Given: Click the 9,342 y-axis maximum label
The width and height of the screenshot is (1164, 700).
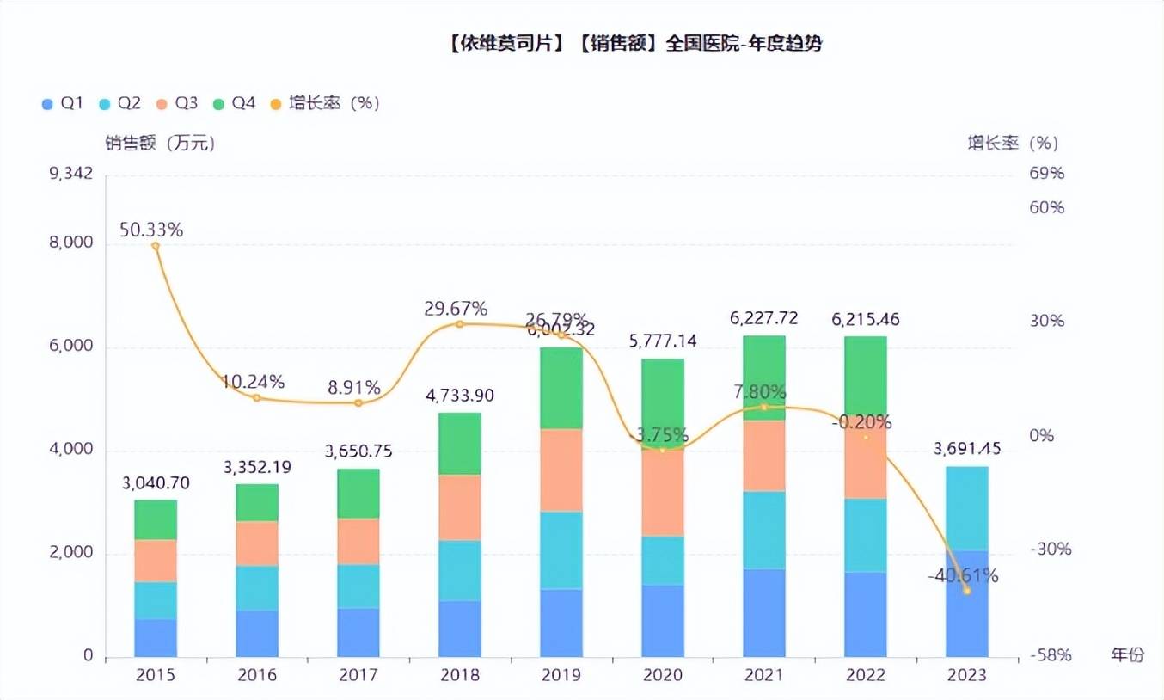Looking at the screenshot, I should [x=72, y=175].
